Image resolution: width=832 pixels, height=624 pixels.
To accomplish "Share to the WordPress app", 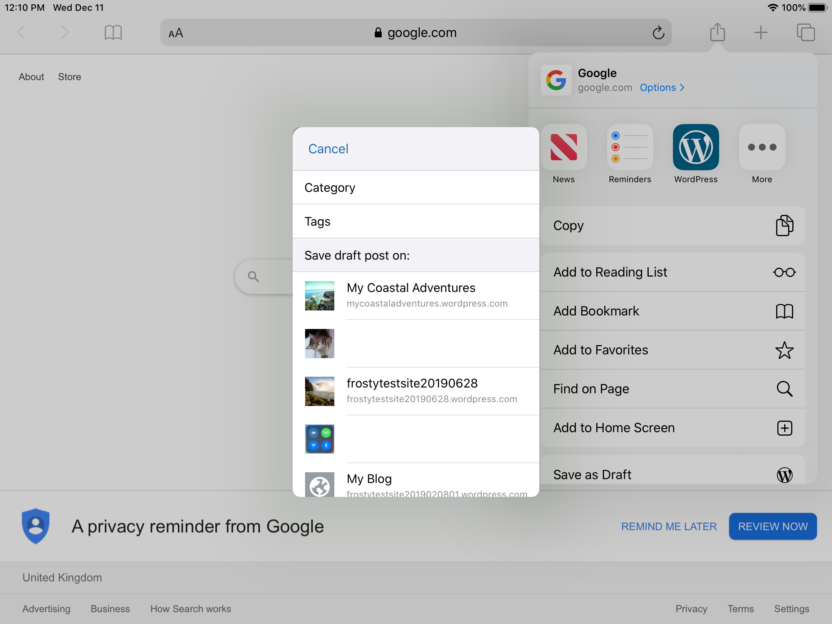I will coord(696,154).
